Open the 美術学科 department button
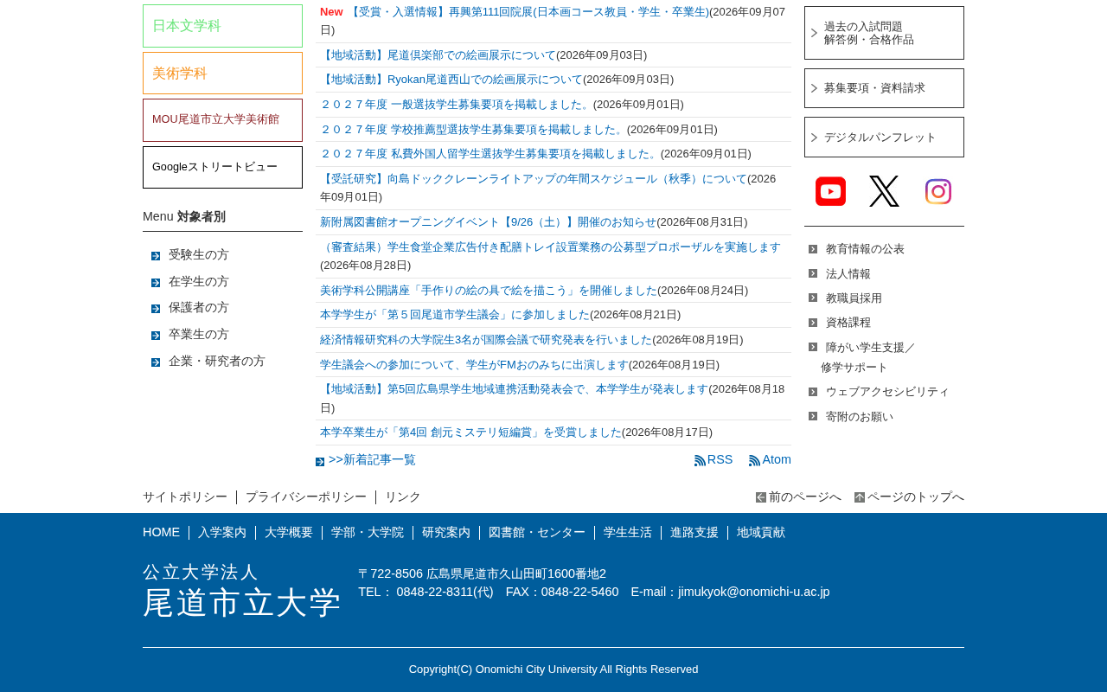The image size is (1107, 692). 222,74
